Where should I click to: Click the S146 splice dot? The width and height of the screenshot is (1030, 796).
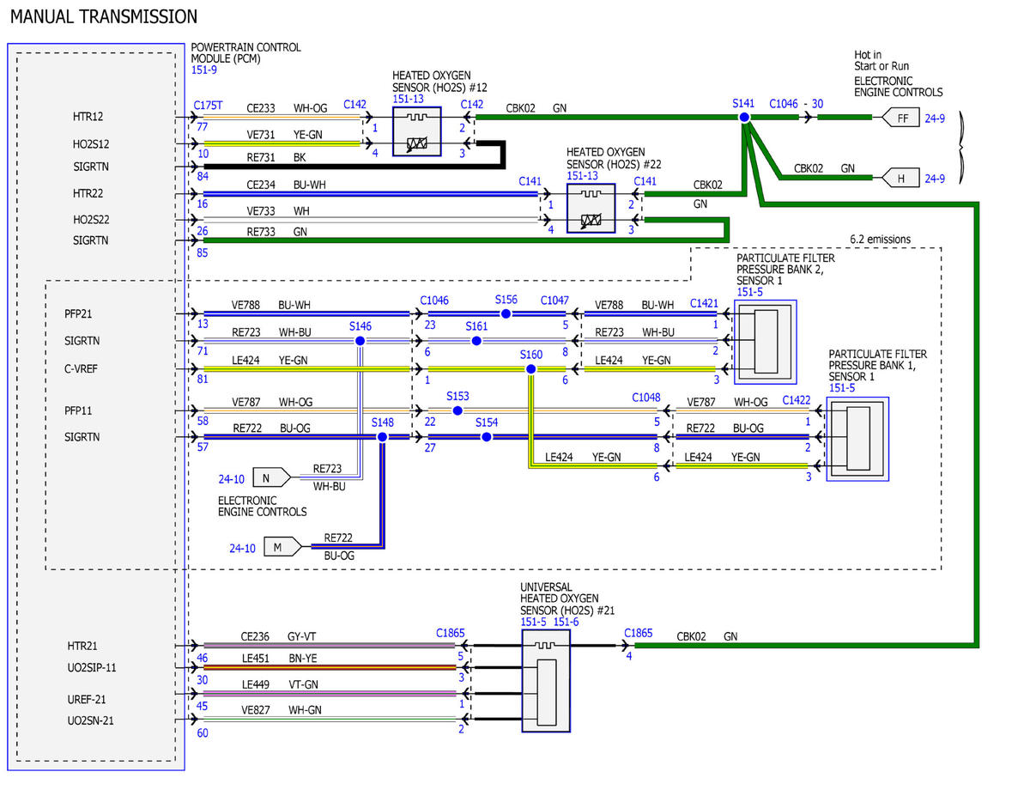[360, 341]
